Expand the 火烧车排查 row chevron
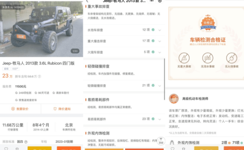Image resolution: width=244 pixels, height=150 pixels. coord(160,53)
